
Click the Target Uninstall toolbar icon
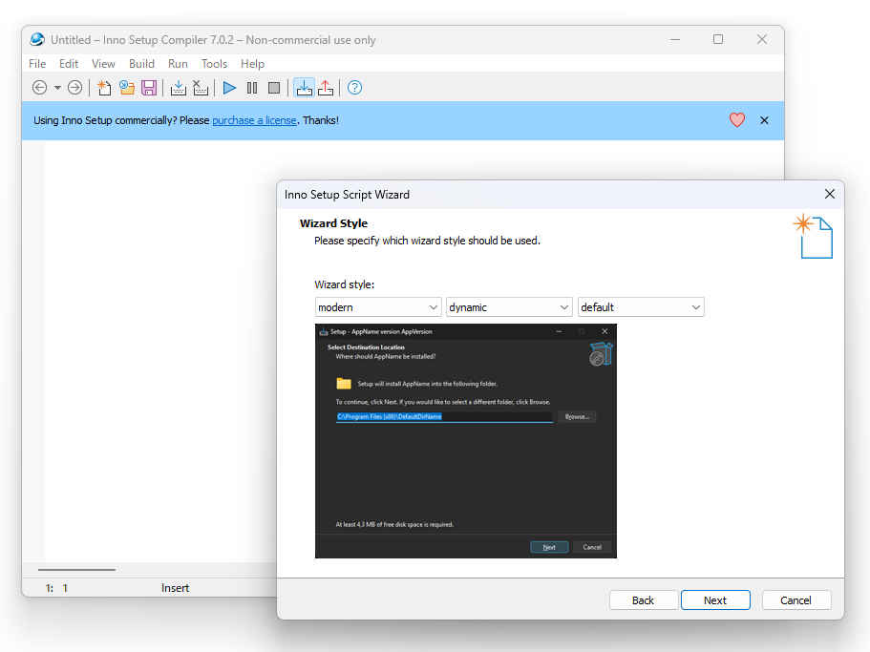click(326, 88)
